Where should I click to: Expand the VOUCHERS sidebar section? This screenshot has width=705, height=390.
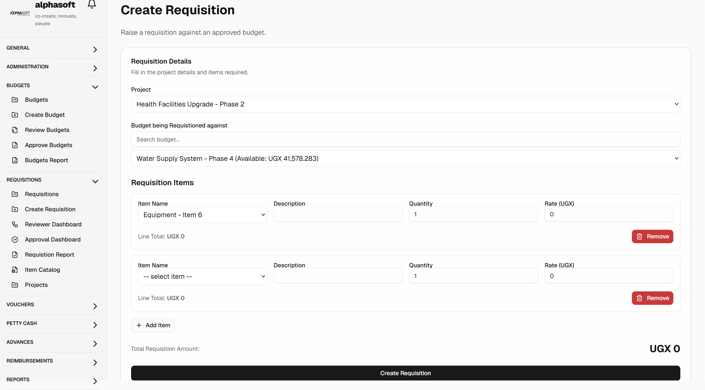click(x=95, y=306)
